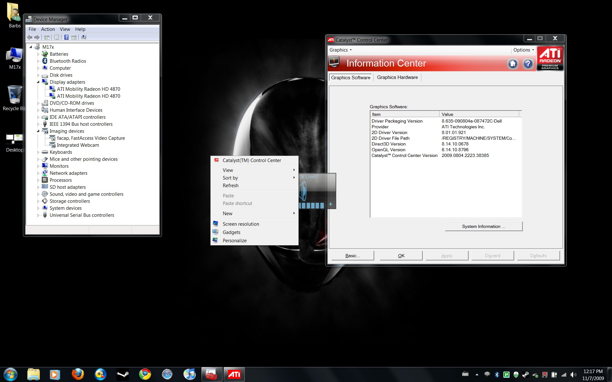
Task: Open the New submenu in context menu
Action: [254, 214]
